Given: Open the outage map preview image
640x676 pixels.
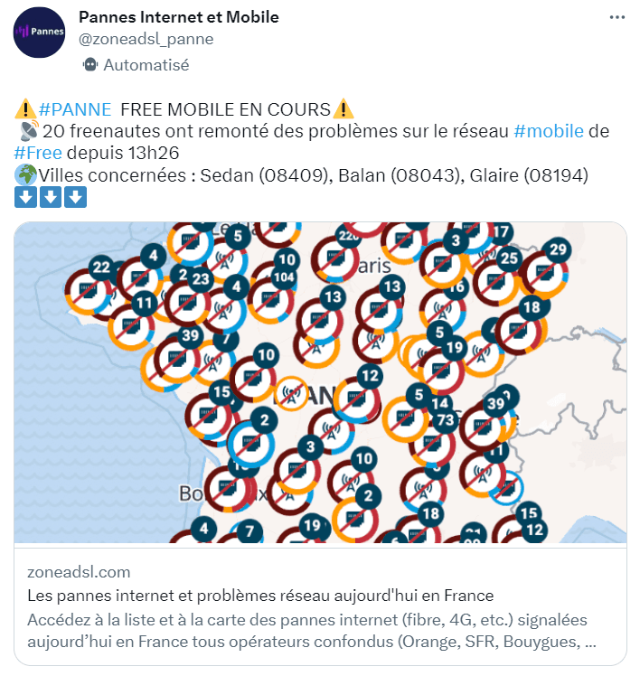Looking at the screenshot, I should point(321,381).
